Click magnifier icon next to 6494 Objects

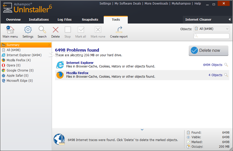tap(226, 65)
